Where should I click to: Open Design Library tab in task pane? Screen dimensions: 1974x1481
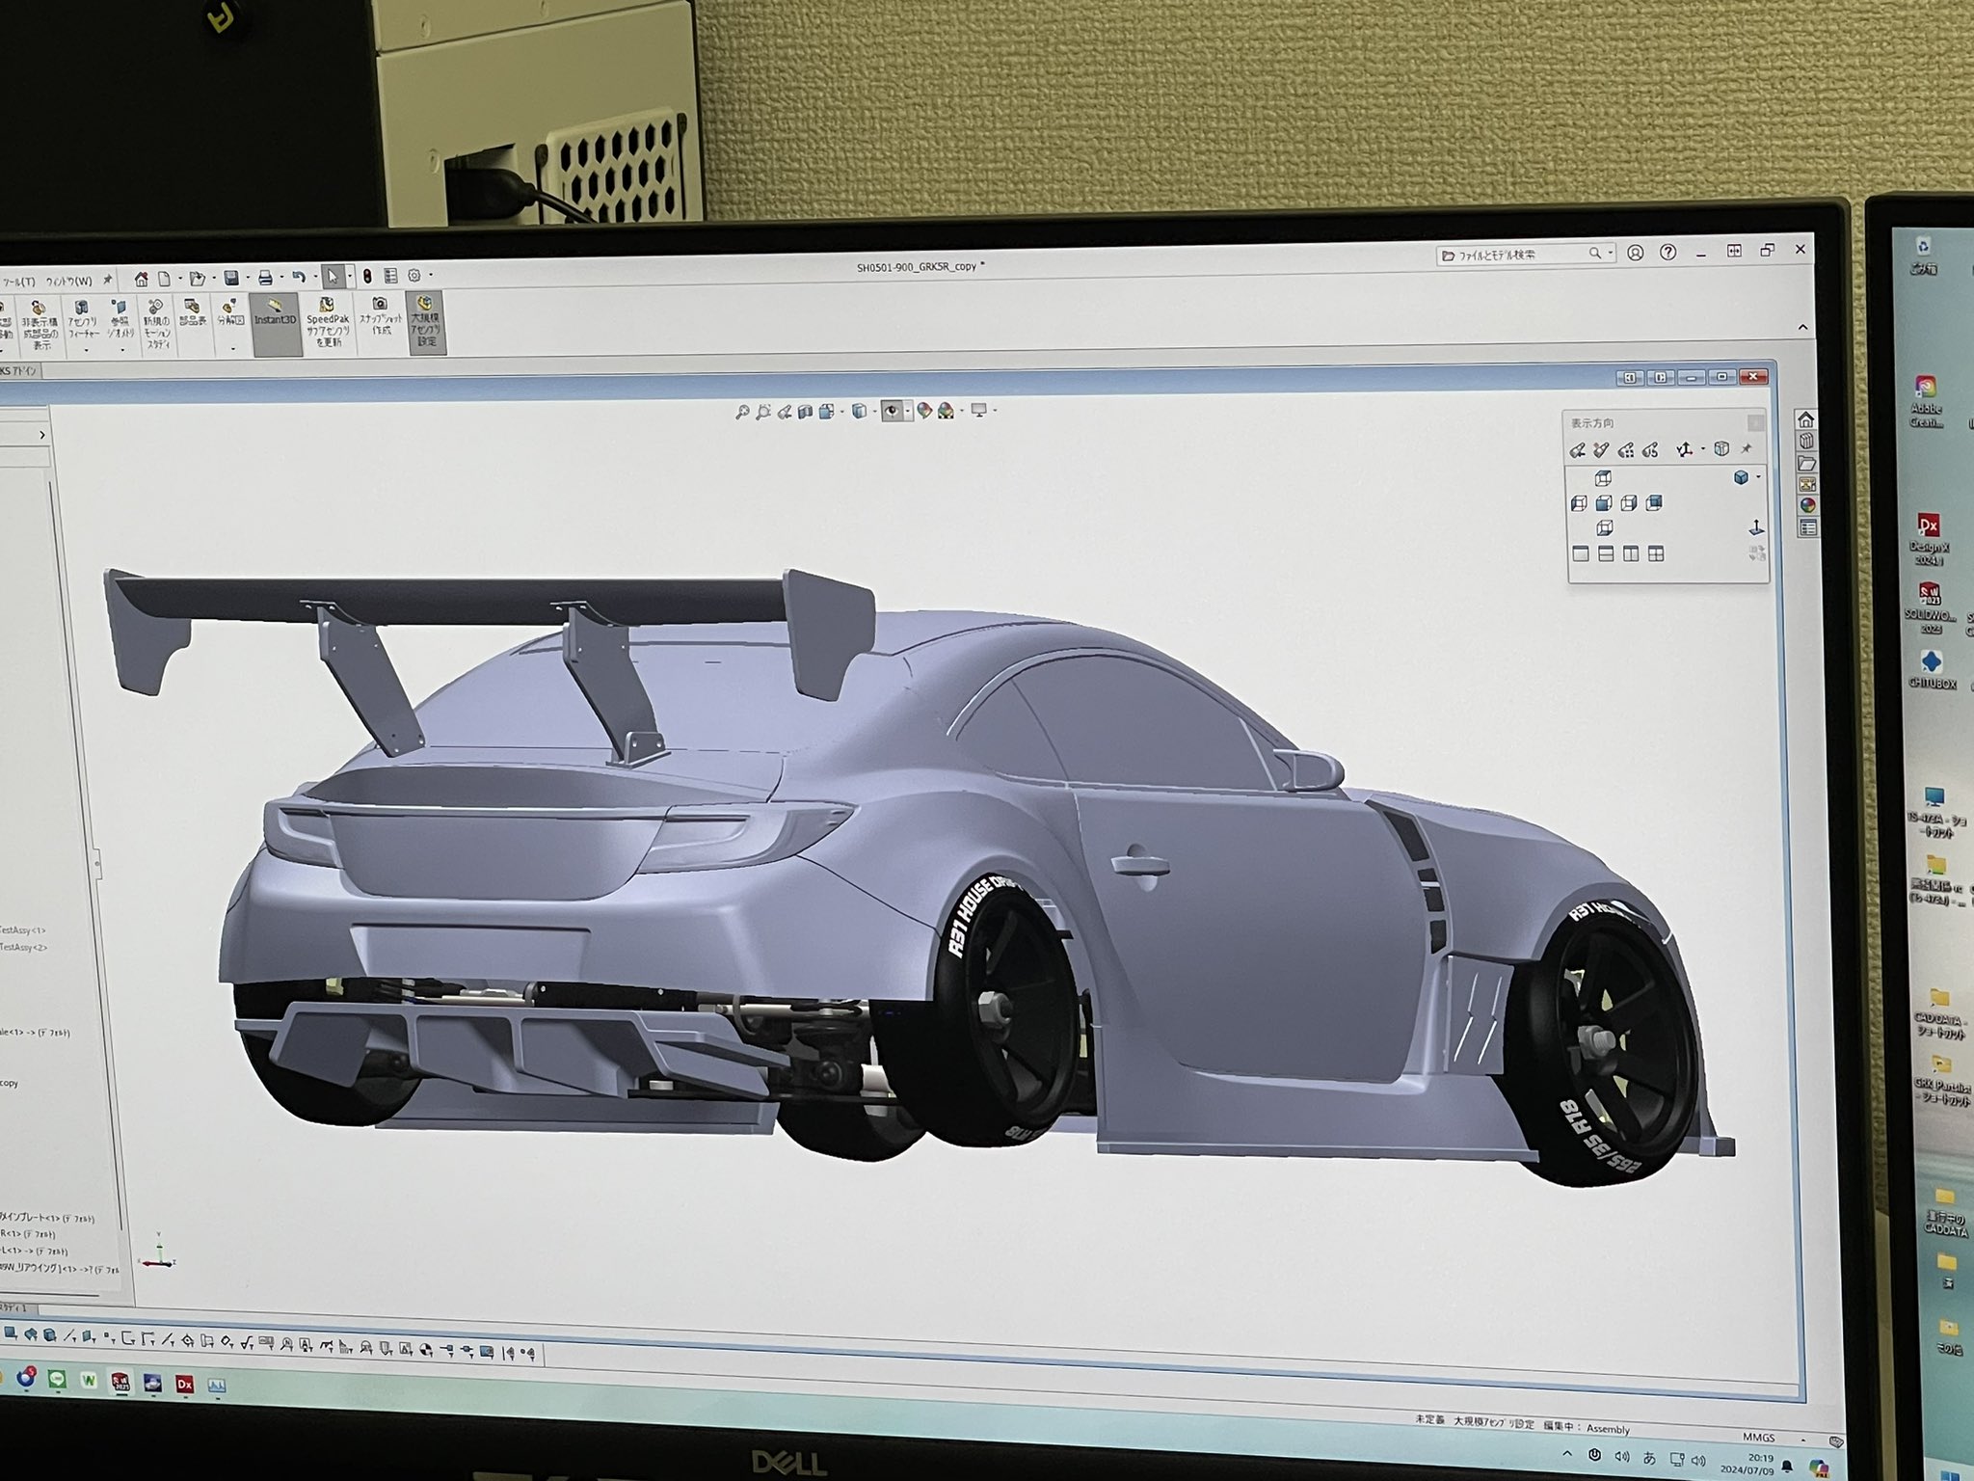[x=1806, y=442]
